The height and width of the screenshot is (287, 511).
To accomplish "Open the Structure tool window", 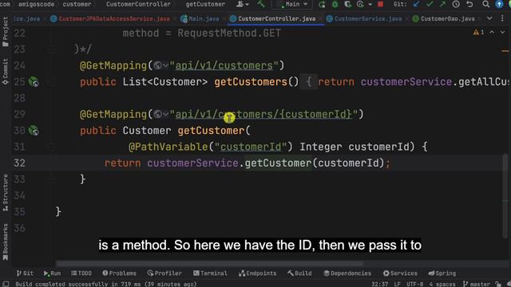I will pos(6,193).
